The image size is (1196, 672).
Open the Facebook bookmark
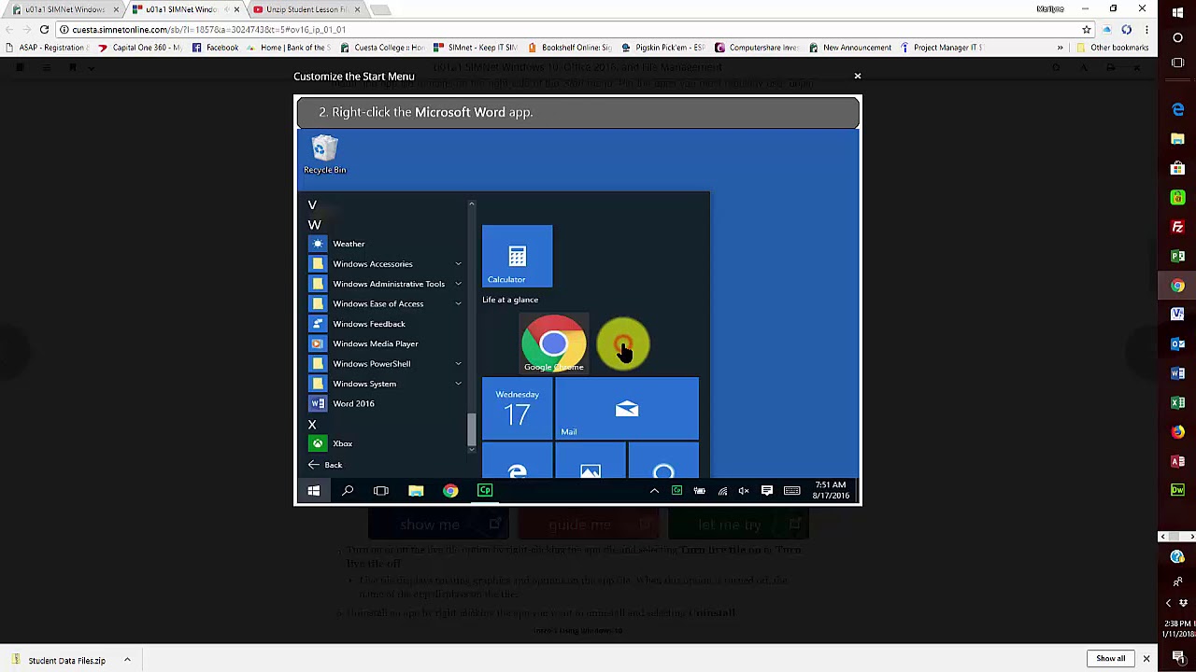(215, 48)
